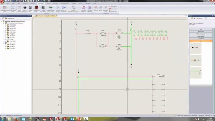Open the Motor command macro category

click(201, 34)
